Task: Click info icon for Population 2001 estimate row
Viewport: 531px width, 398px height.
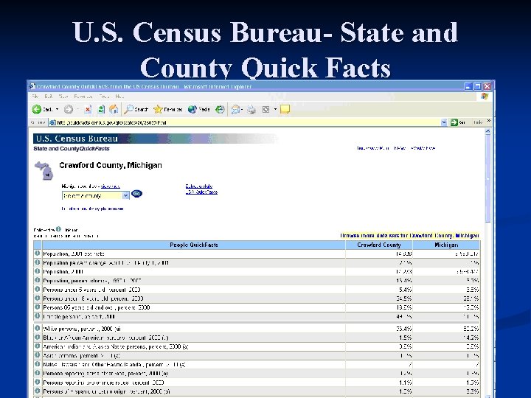Action: point(38,253)
